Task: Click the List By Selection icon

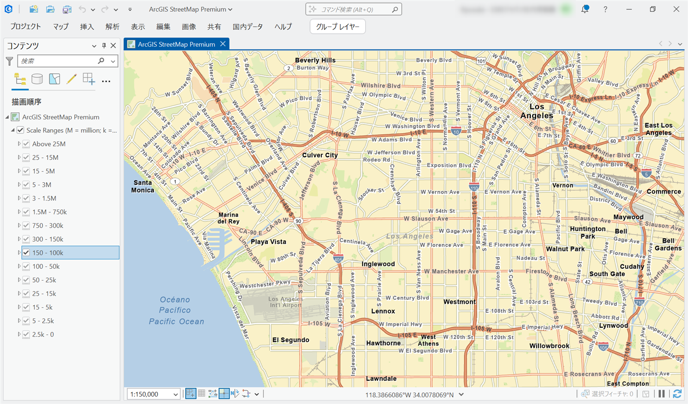Action: pyautogui.click(x=55, y=79)
